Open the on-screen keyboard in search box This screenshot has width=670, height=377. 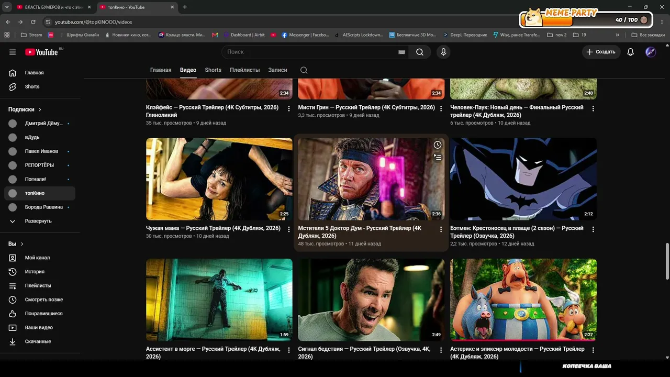tap(401, 52)
